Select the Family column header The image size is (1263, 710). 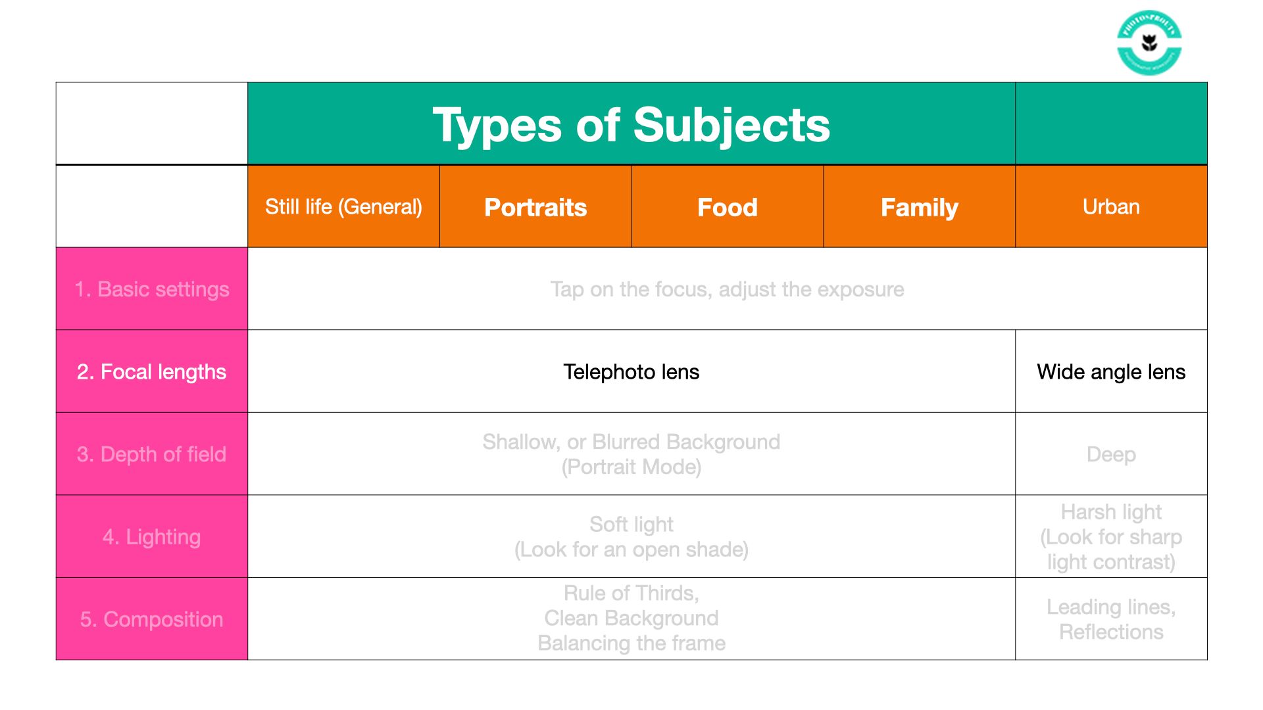pyautogui.click(x=919, y=208)
